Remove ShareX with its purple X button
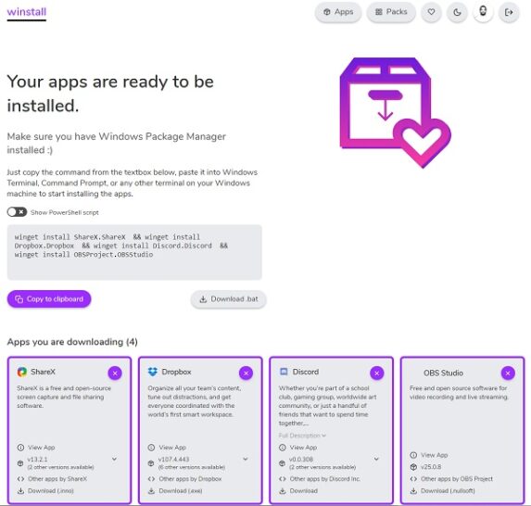Screen dimensions: 531x506 (x=115, y=373)
